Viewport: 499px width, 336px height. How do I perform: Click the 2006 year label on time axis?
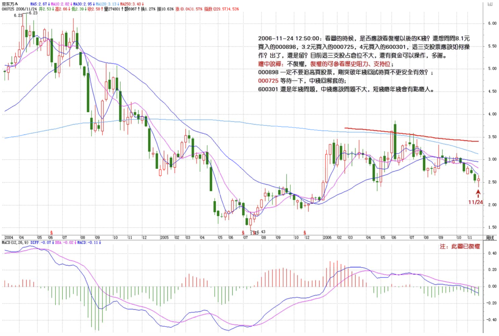point(327,237)
